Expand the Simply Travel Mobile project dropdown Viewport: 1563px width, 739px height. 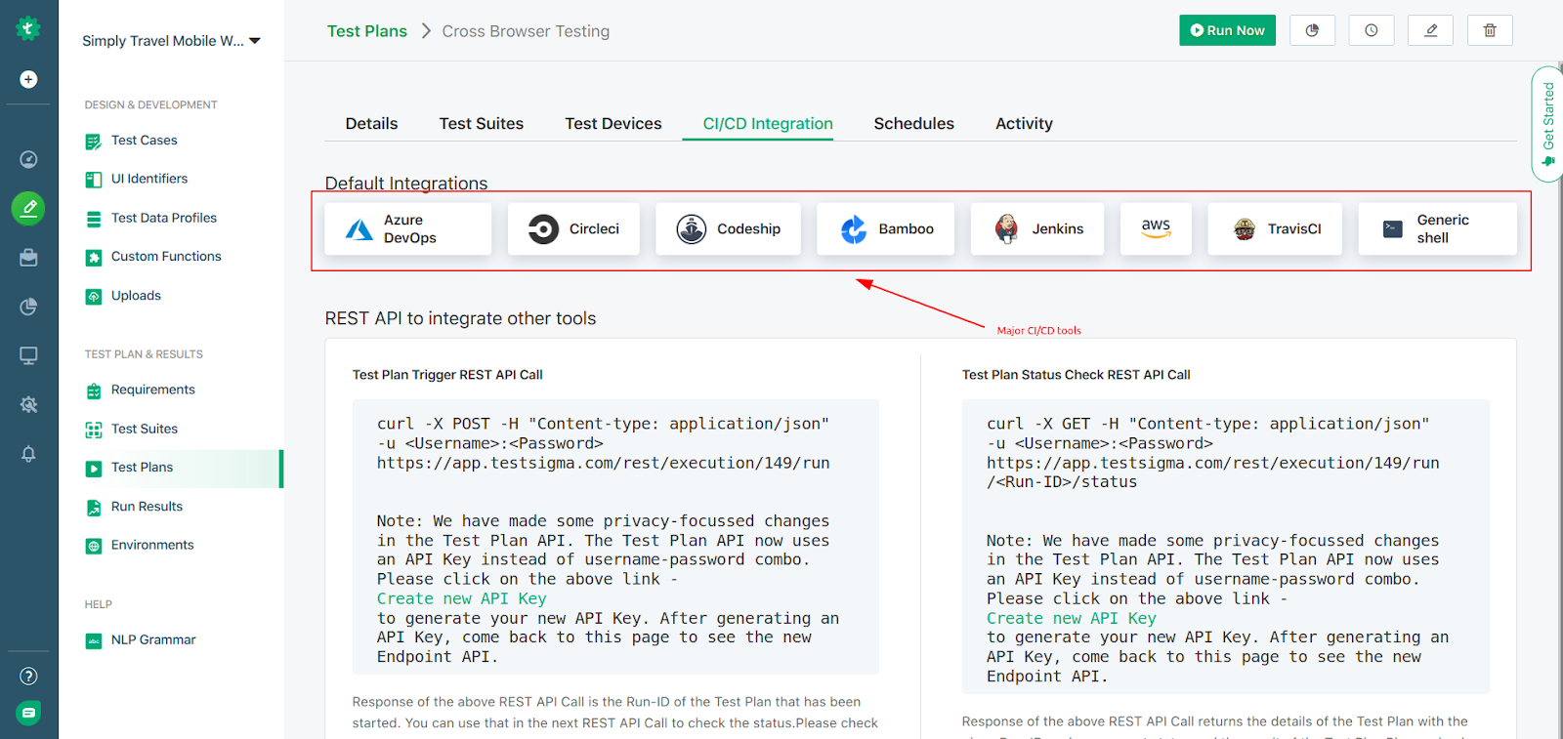tap(171, 41)
